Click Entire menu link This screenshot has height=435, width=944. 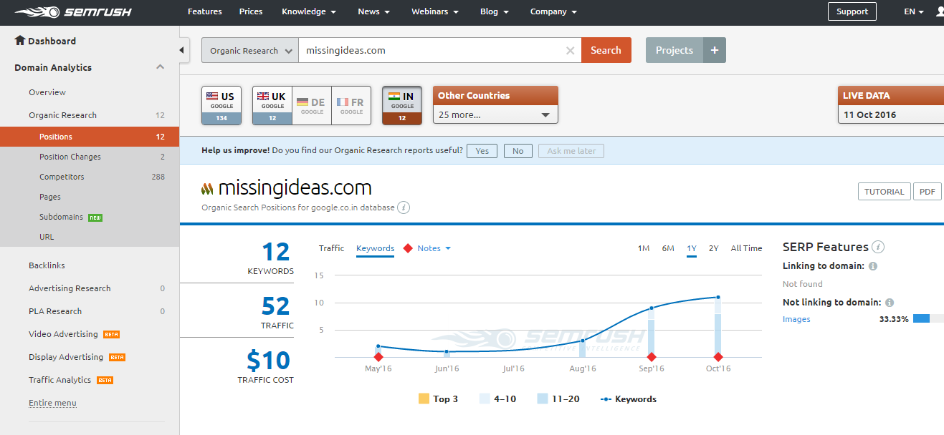[52, 403]
